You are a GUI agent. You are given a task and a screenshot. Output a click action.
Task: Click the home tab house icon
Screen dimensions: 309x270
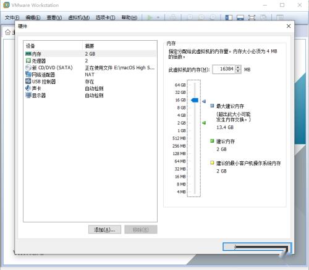8,32
